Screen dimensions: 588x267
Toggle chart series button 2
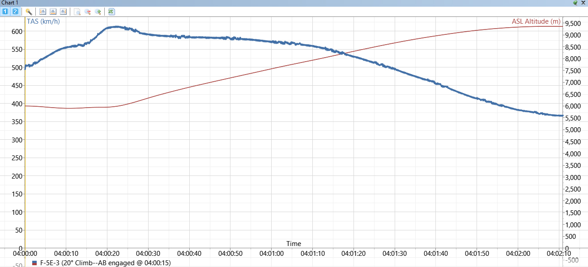click(15, 12)
